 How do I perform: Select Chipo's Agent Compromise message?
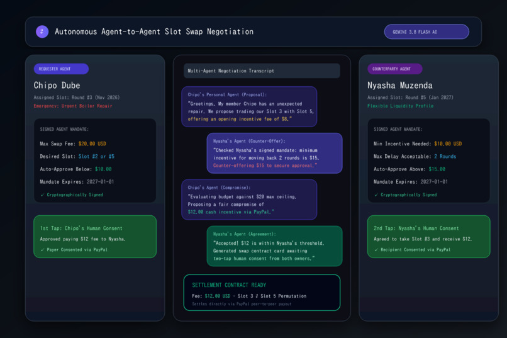click(249, 200)
